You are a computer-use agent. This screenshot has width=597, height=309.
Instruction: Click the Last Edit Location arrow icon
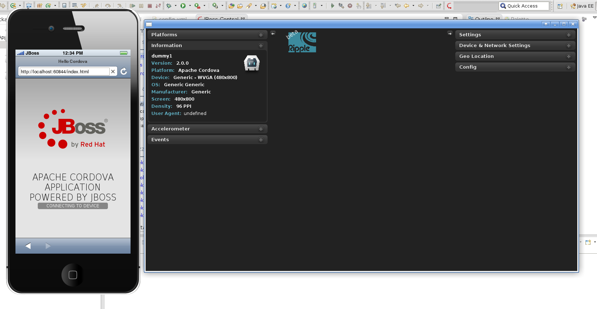(x=397, y=6)
